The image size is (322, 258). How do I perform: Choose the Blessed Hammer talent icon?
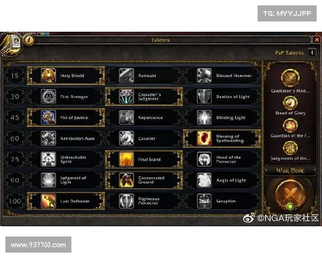click(x=204, y=76)
